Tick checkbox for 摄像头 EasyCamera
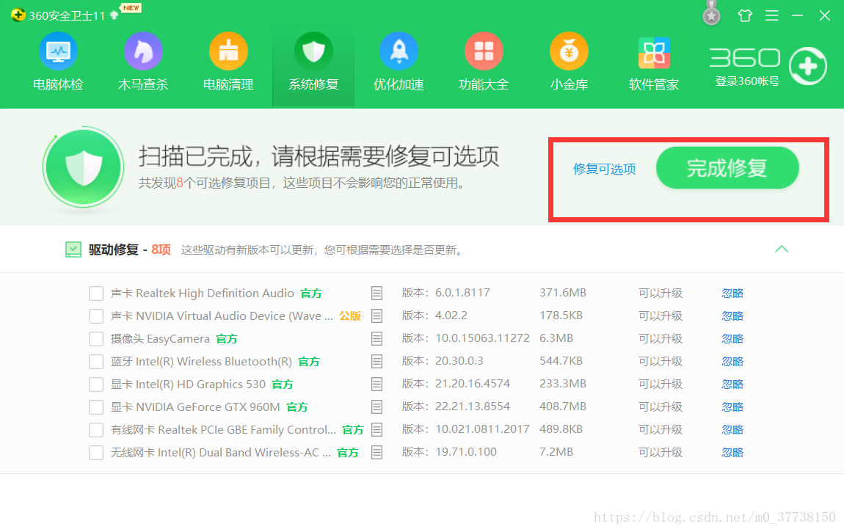 (x=96, y=339)
